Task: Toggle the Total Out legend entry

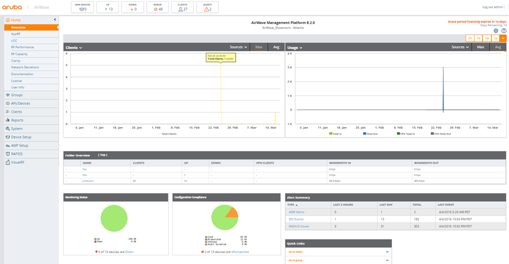Action: 370,134
